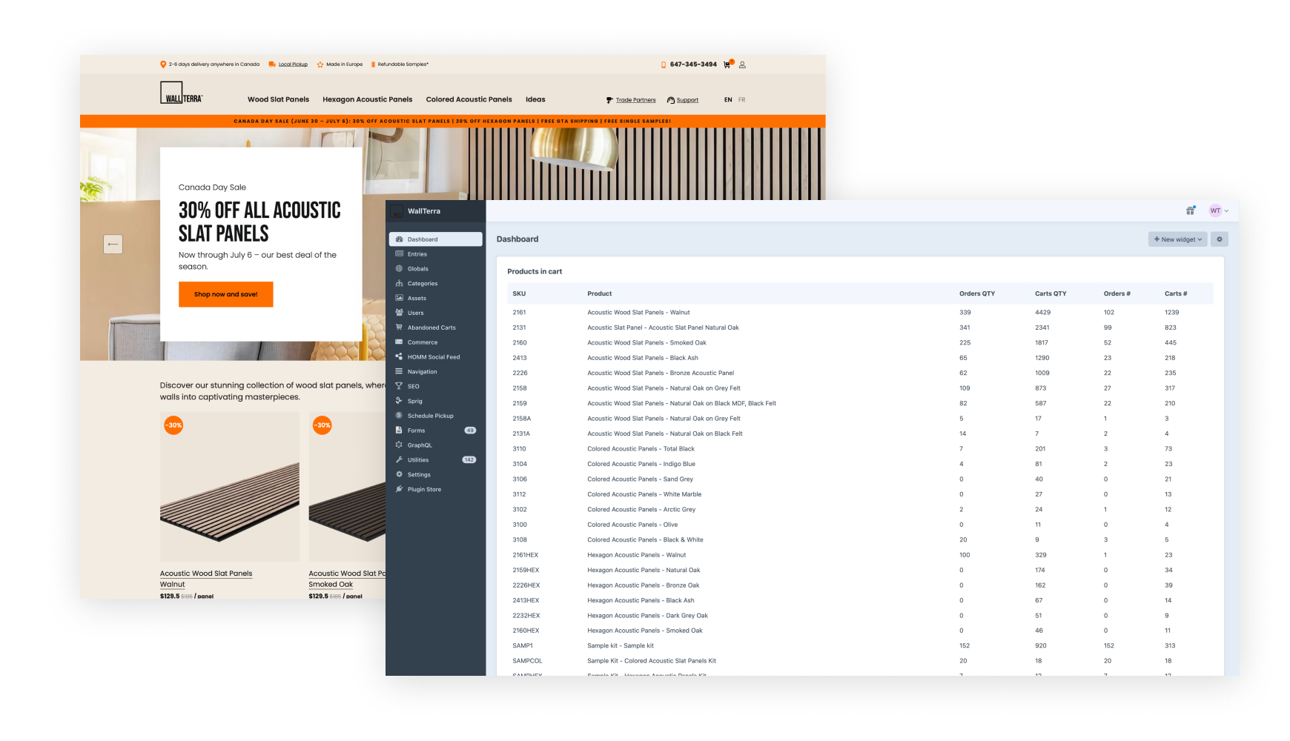
Task: Click the Globals globe icon
Action: click(399, 269)
